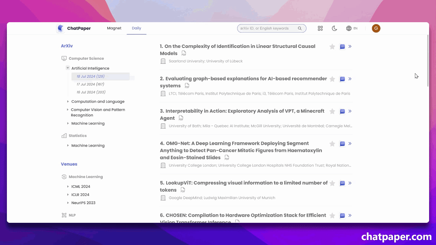Switch to the Daily tab
The width and height of the screenshot is (436, 245).
pos(136,28)
